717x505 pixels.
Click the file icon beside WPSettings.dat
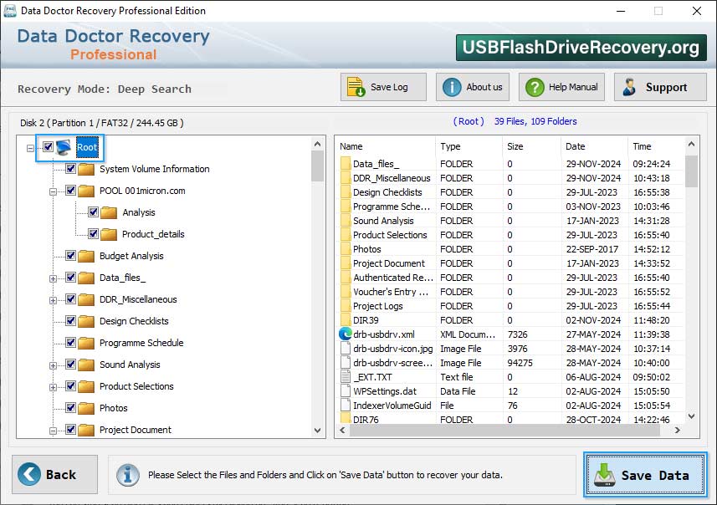pyautogui.click(x=346, y=390)
